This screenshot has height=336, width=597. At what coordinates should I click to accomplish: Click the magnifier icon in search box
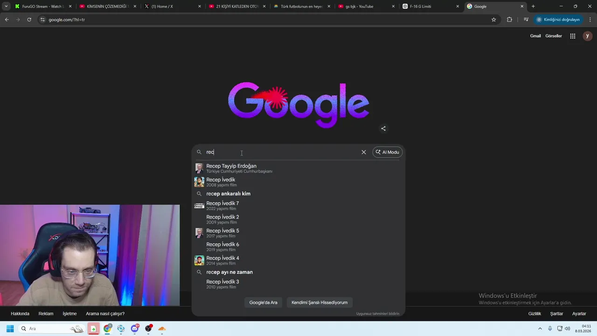click(199, 152)
